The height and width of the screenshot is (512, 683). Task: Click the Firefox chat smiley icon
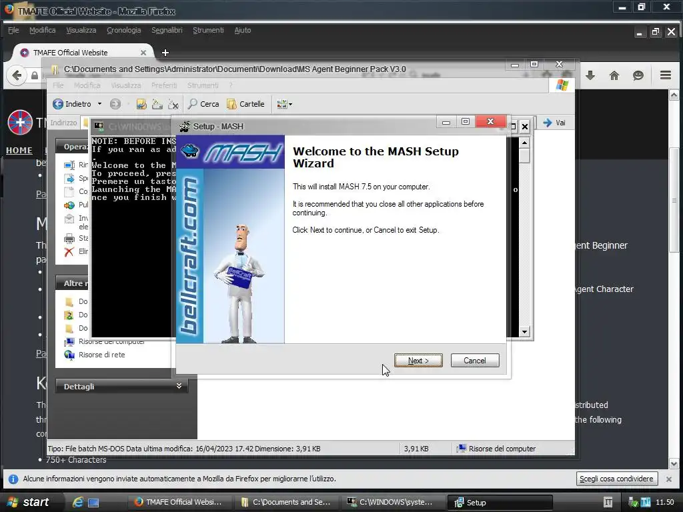pyautogui.click(x=638, y=76)
